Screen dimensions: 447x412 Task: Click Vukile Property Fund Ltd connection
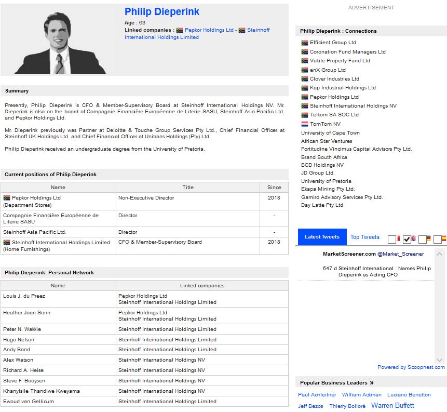340,61
